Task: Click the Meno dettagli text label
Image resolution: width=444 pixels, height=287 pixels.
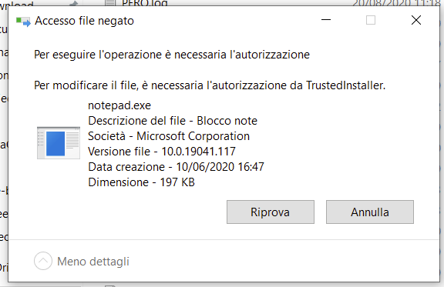Action: (x=93, y=262)
